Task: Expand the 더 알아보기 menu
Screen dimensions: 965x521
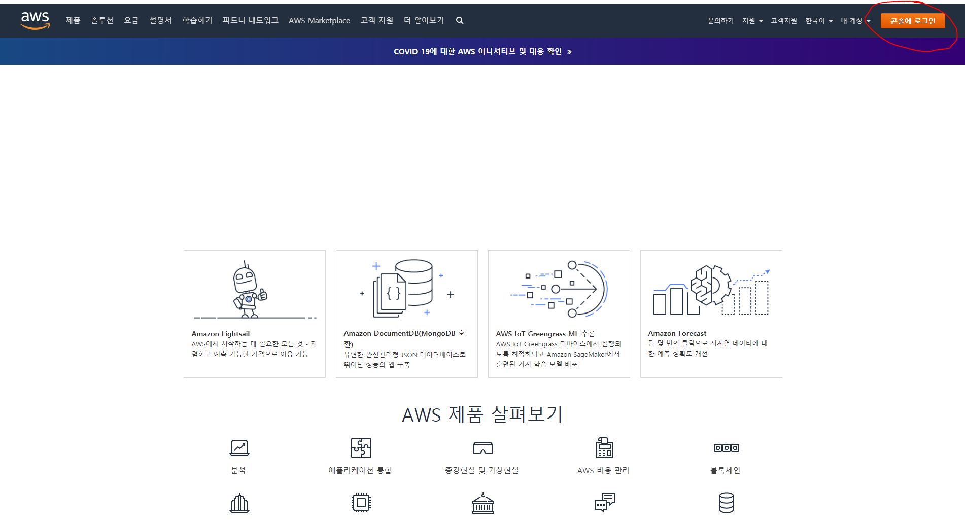Action: 424,20
